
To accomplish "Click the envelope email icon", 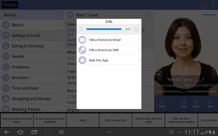I will (82, 40).
